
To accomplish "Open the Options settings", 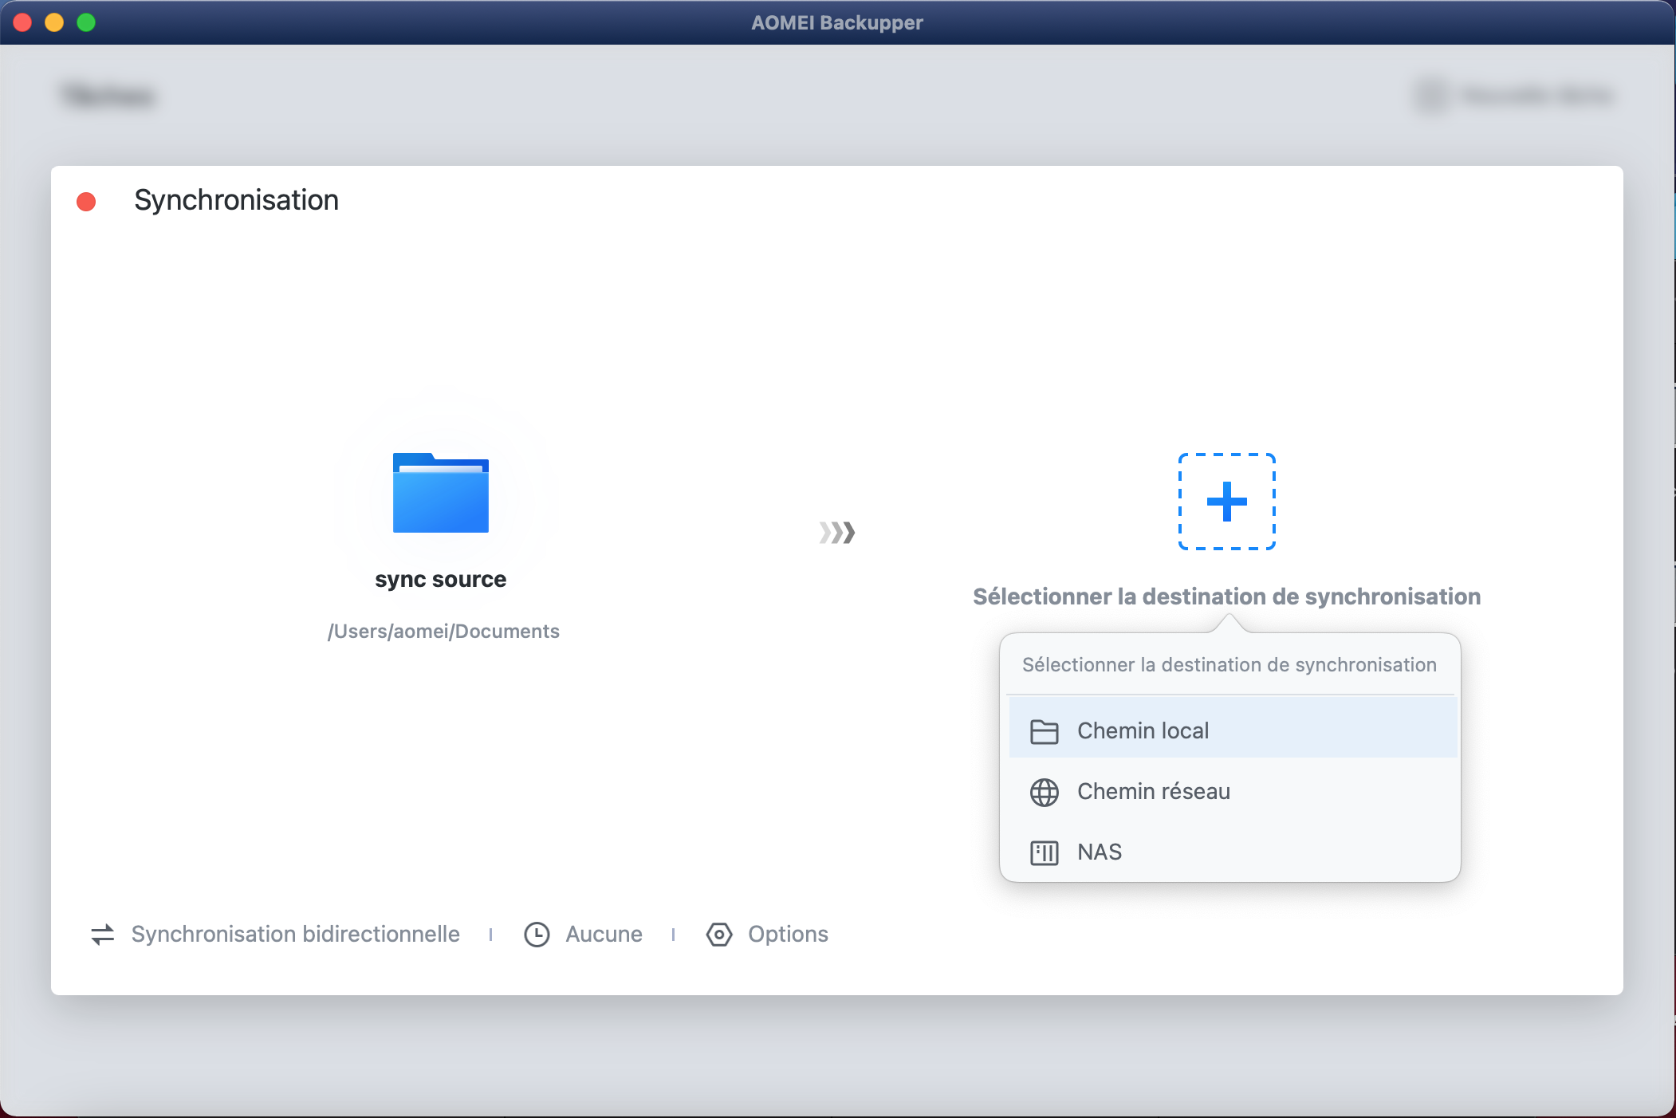I will (788, 934).
